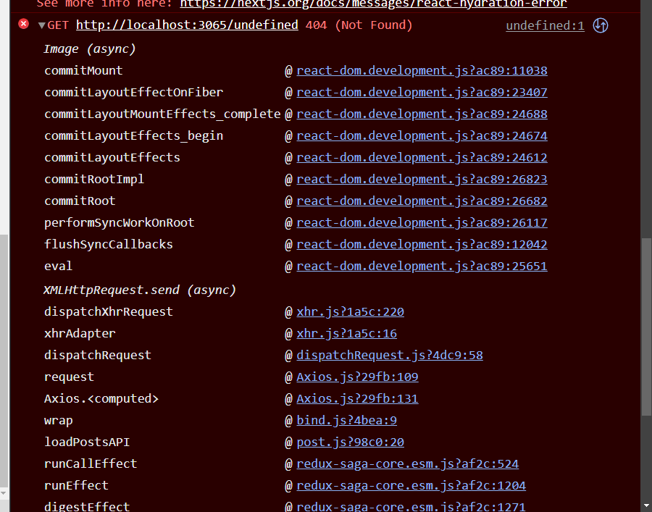The image size is (652, 512).
Task: Open react-dom.development.js at commitMount line 11038
Action: (x=422, y=70)
